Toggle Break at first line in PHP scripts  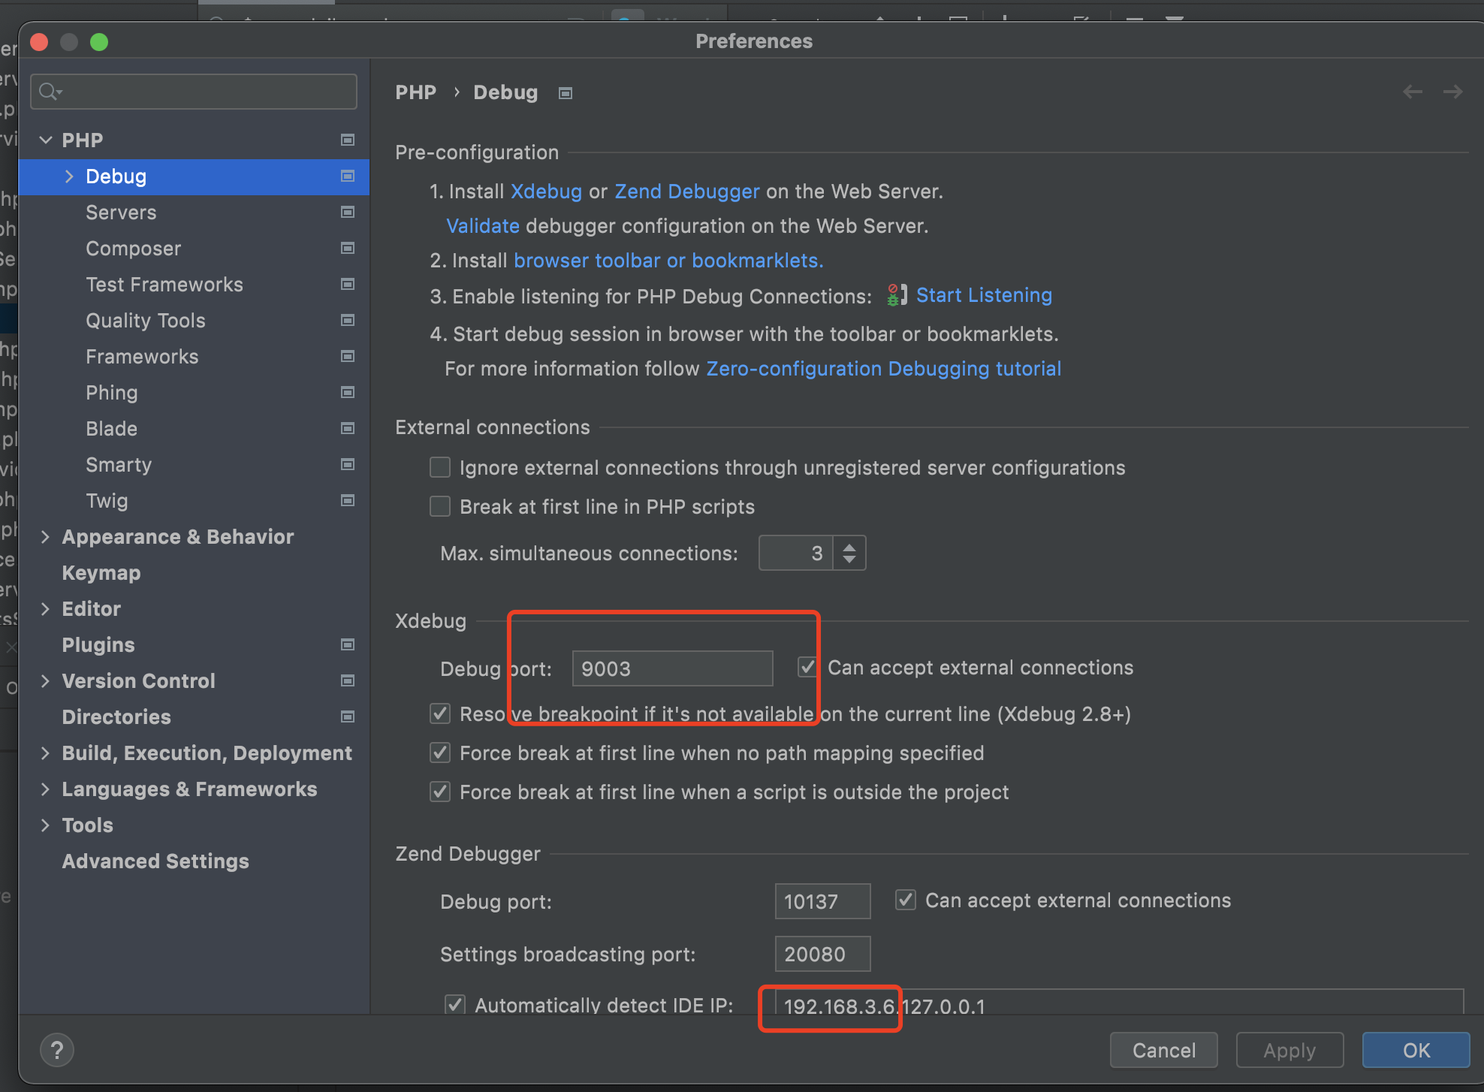(442, 507)
